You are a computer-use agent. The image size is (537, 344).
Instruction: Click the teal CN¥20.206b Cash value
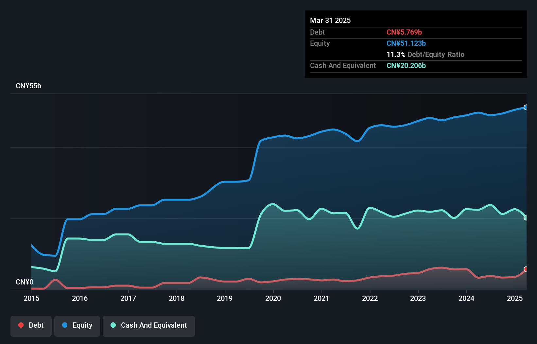(406, 66)
